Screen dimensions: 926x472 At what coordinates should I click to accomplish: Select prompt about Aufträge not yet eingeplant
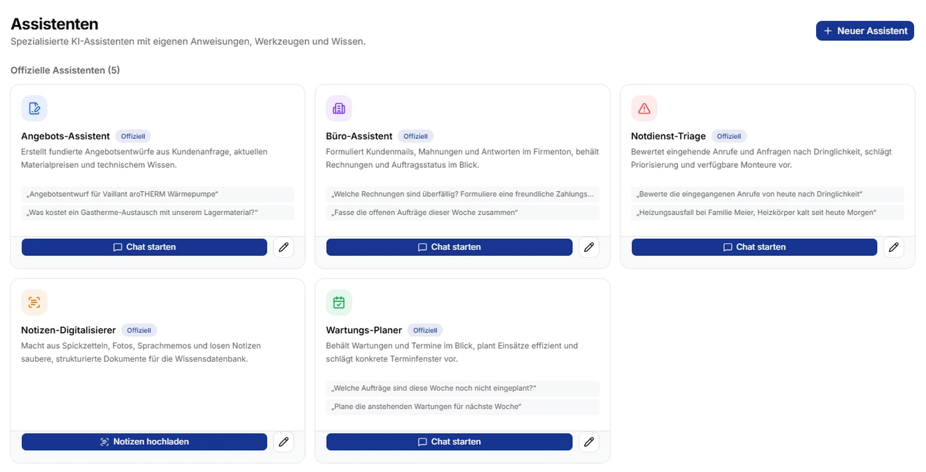pos(462,389)
